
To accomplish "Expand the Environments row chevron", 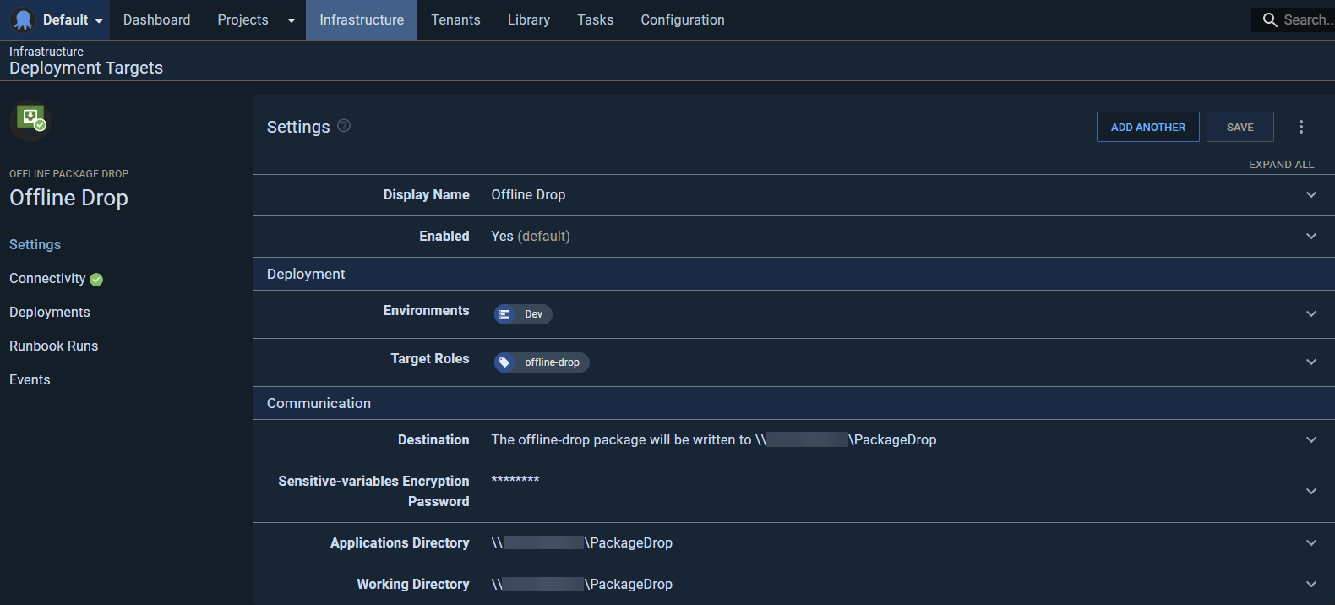I will click(x=1311, y=313).
